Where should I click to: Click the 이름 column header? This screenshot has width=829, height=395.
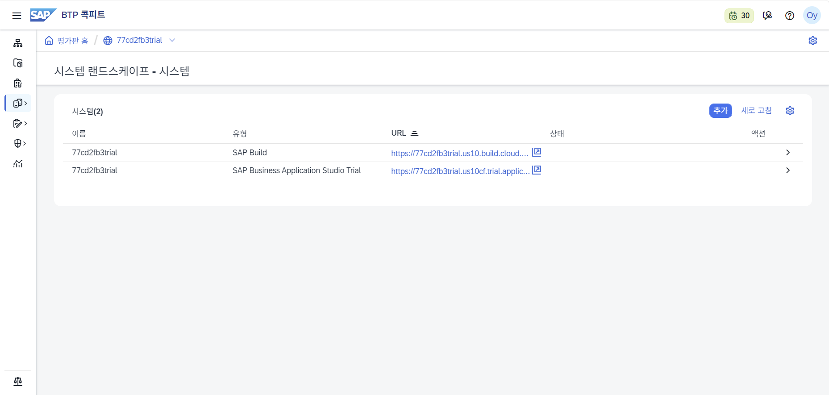point(79,133)
